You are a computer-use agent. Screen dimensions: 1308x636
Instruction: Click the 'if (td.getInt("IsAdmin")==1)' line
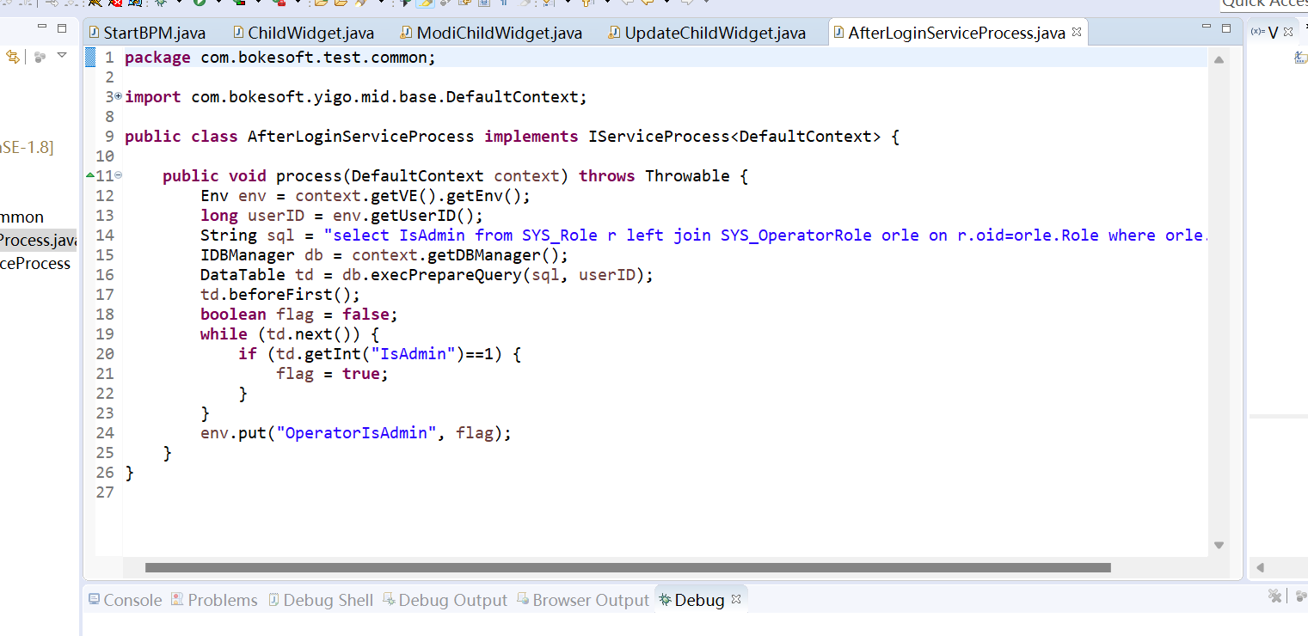coord(380,353)
